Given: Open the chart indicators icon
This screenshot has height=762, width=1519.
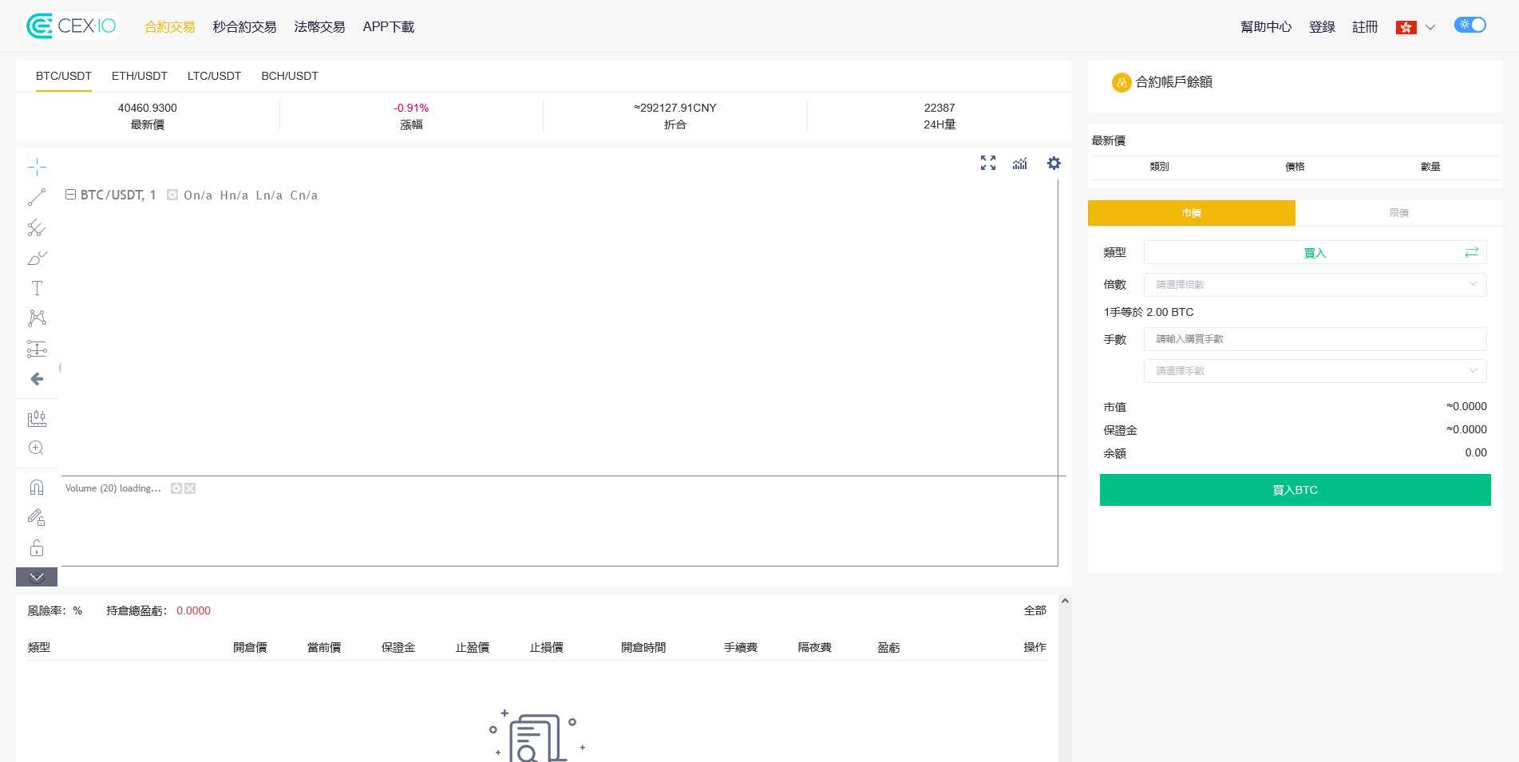Looking at the screenshot, I should point(1020,163).
